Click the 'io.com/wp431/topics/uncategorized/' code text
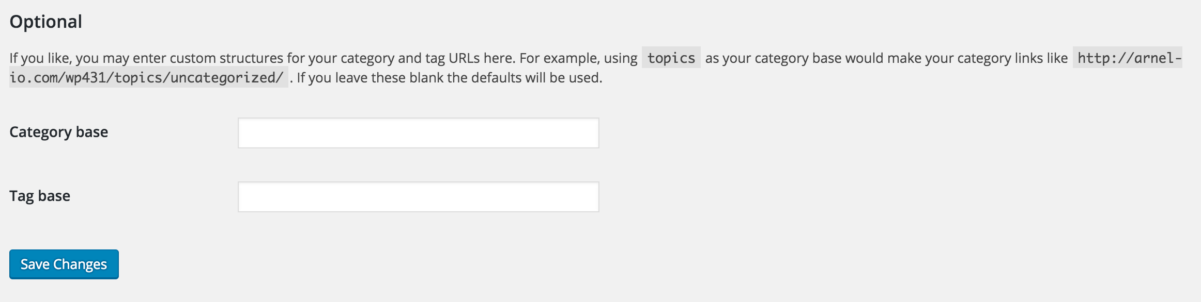 tap(147, 78)
